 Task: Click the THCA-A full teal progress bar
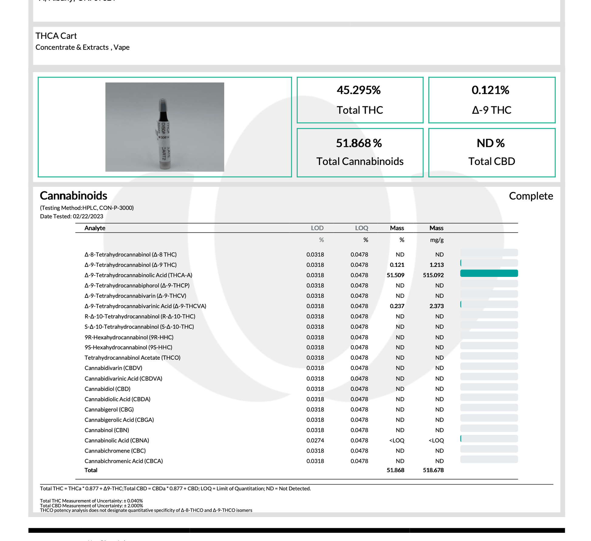[x=489, y=273]
